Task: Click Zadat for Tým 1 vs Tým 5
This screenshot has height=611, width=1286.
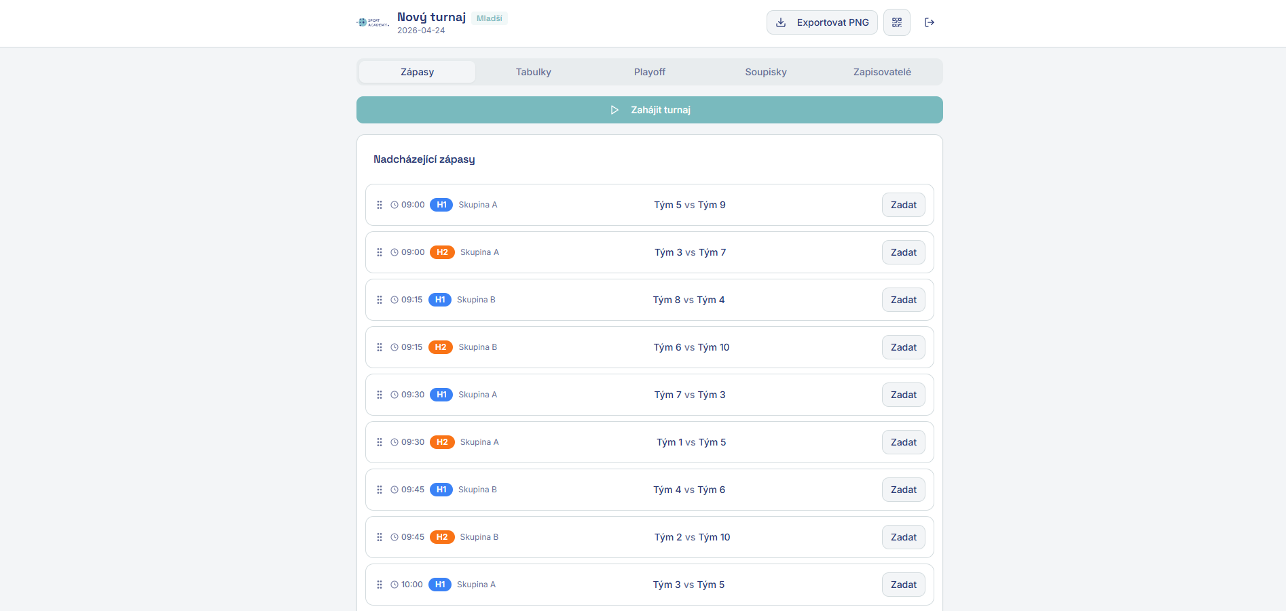Action: pos(903,442)
